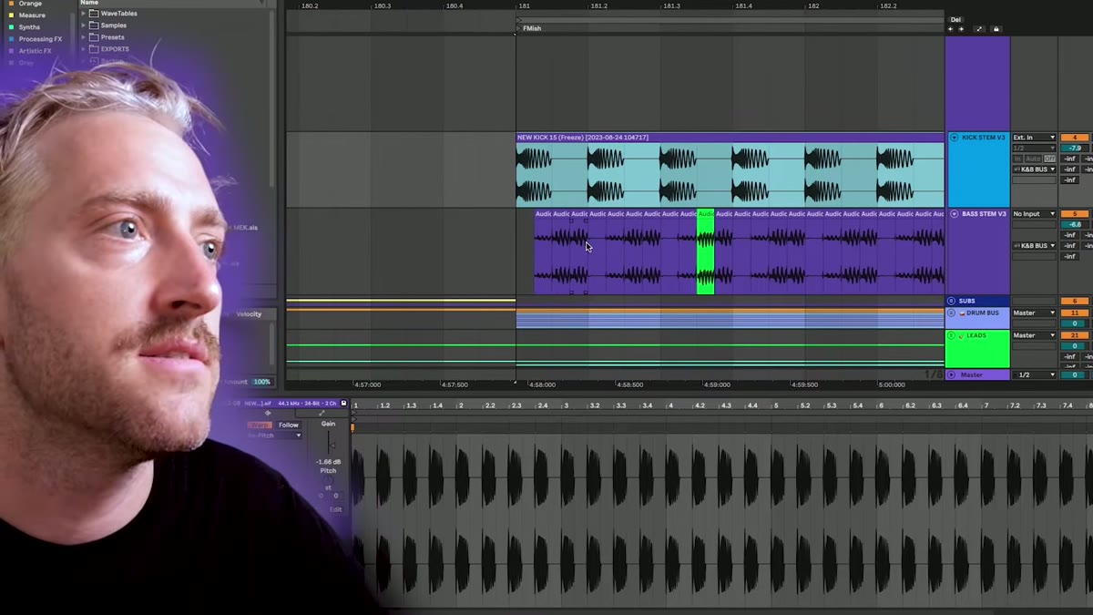Toggle the lock envelopes icon

point(996,29)
